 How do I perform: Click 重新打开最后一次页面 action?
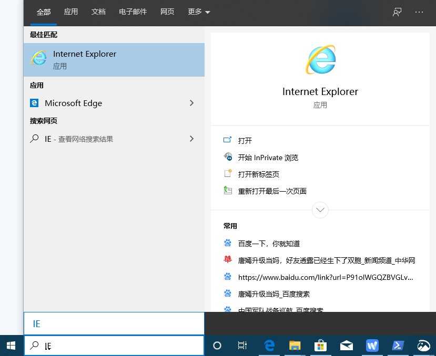[272, 191]
